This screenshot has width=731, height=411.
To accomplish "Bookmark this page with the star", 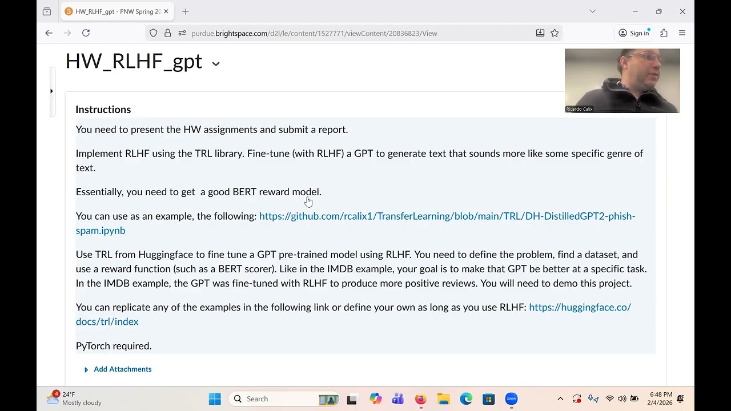I will (555, 33).
